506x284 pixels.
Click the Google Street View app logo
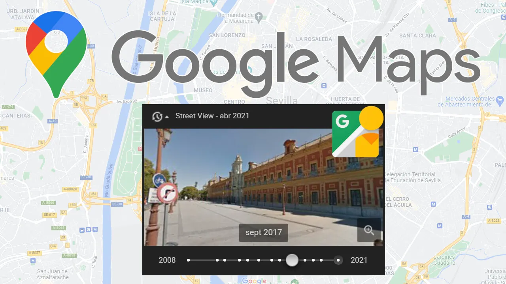[358, 132]
